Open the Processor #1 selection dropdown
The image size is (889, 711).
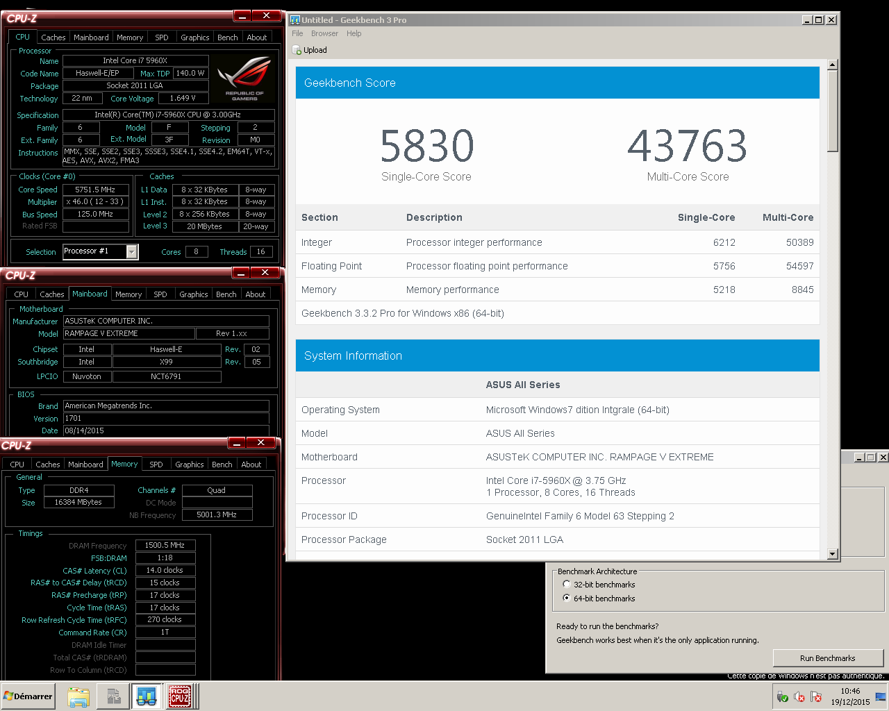pyautogui.click(x=131, y=252)
